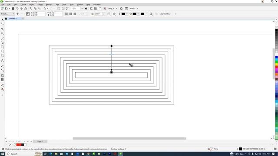
Task: Select the Crop tool in toolbox
Action: pos(2,29)
